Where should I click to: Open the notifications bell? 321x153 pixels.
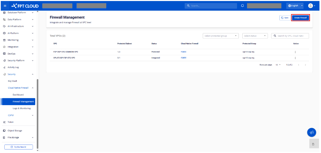[x=242, y=6]
